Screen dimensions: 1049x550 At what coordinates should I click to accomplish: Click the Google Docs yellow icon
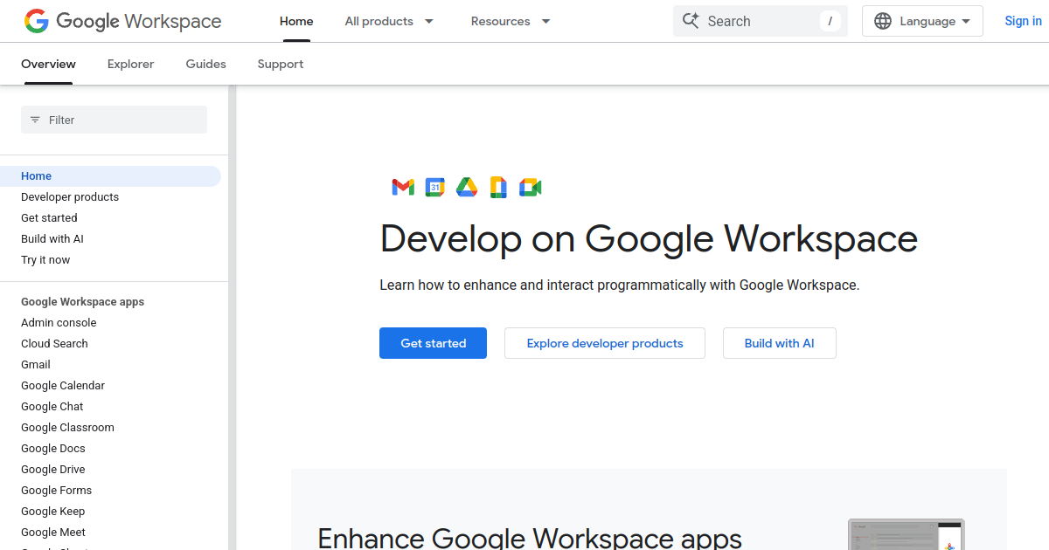coord(498,187)
